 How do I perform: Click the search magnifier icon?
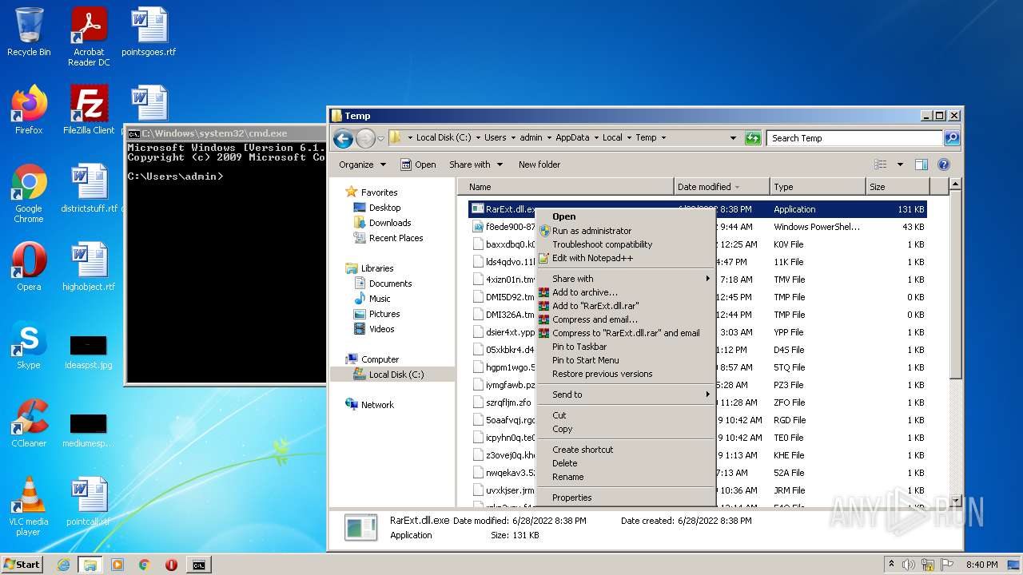click(951, 138)
